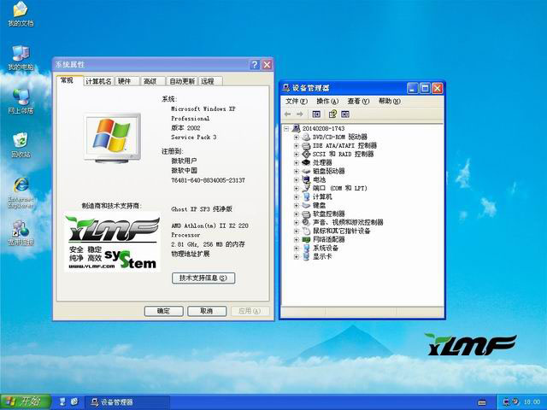Expand the 系统设备 tree node

coord(297,249)
